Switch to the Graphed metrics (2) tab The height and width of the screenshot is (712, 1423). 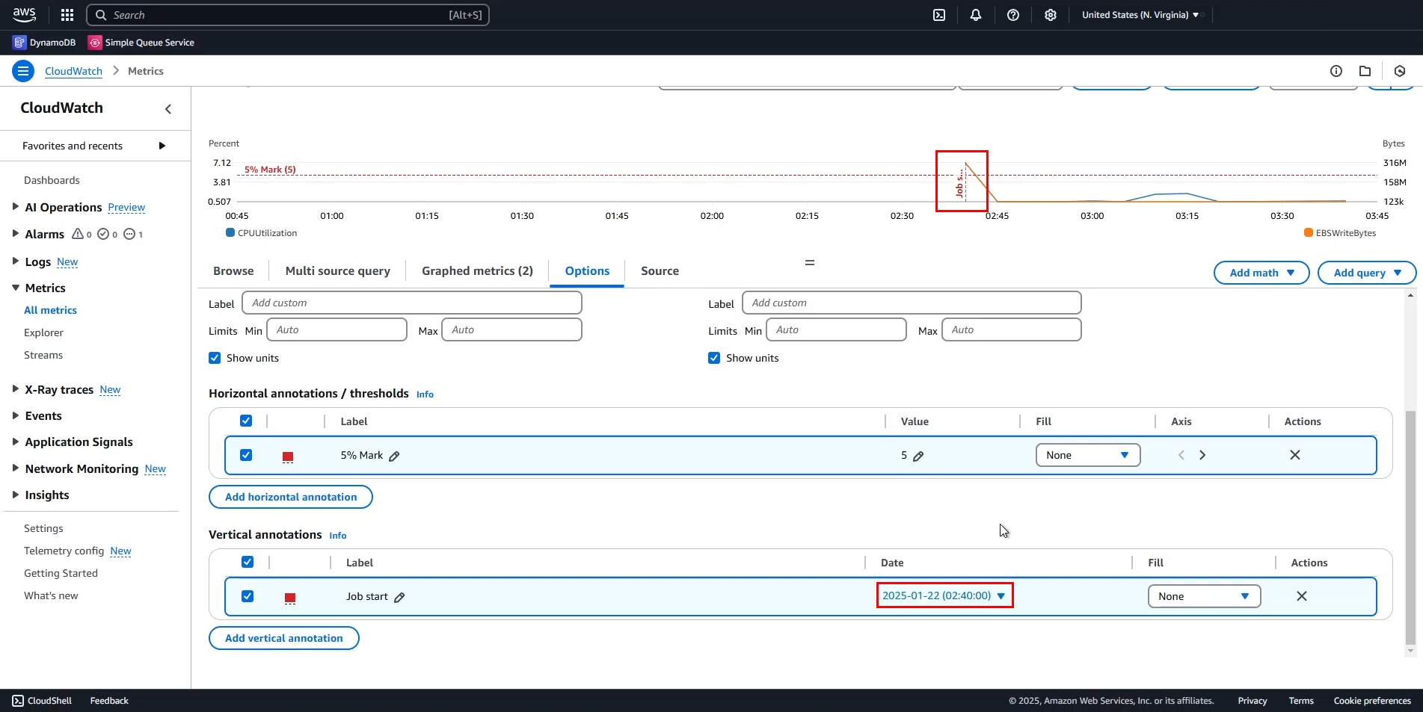(477, 271)
